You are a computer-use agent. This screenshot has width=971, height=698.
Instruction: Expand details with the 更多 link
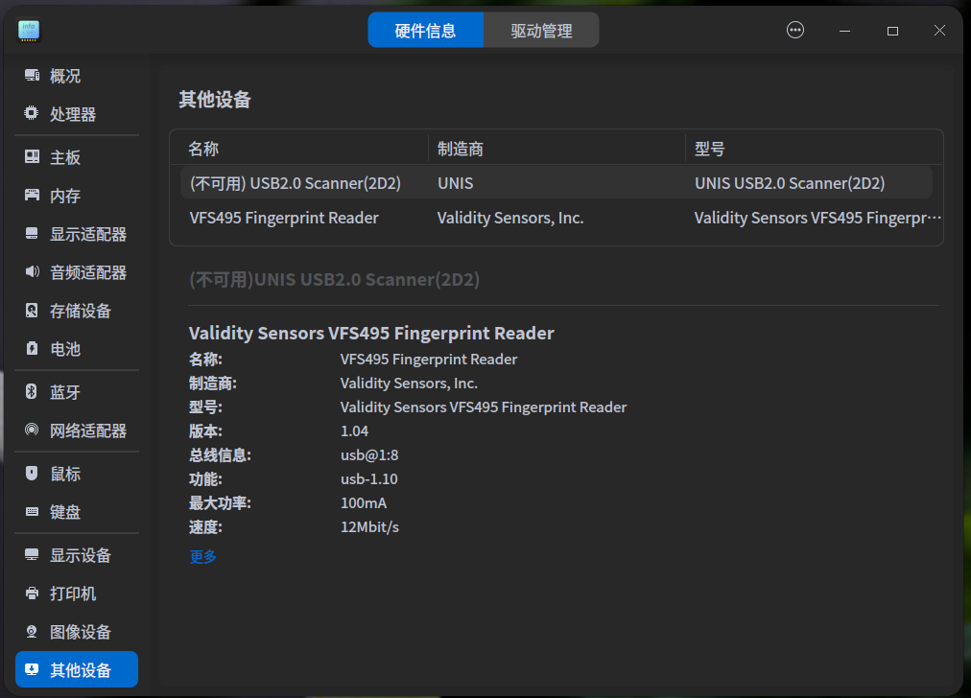203,556
